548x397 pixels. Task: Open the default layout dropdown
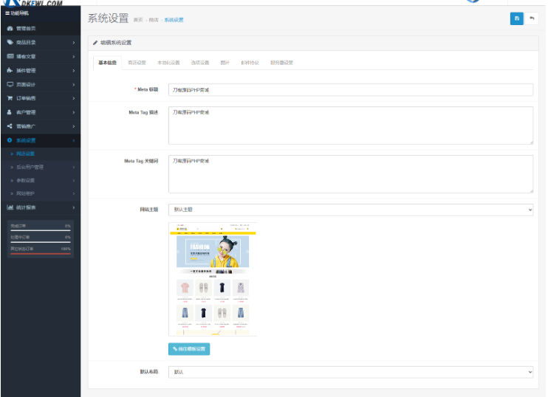[350, 372]
